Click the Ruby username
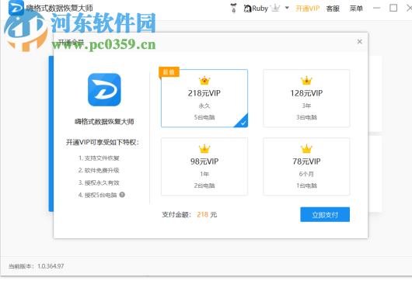This screenshot has width=412, height=281. (x=260, y=9)
